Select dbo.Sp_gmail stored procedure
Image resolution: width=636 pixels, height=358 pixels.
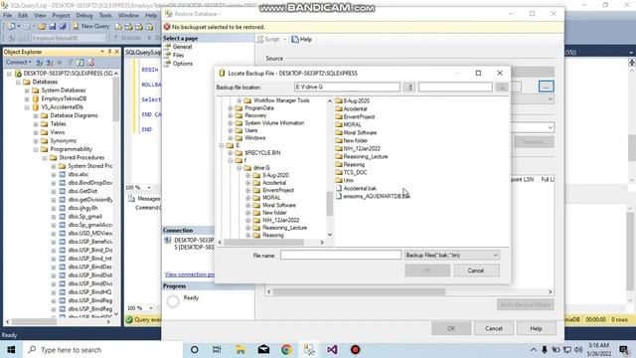tap(84, 217)
